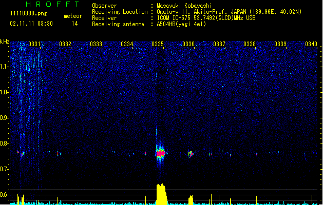
Task: Click the 0.6 frequency axis label
Action: pyautogui.click(x=5, y=195)
